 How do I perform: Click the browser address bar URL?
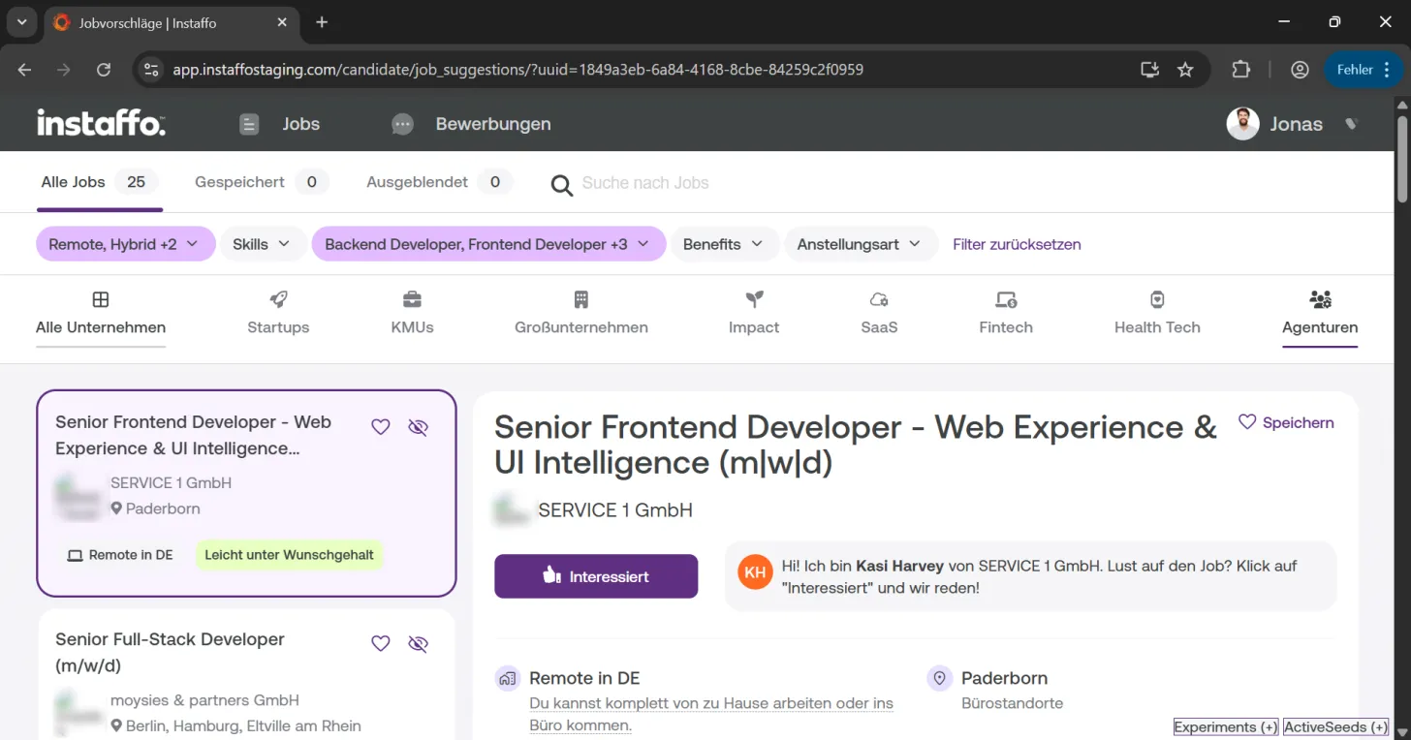(517, 70)
